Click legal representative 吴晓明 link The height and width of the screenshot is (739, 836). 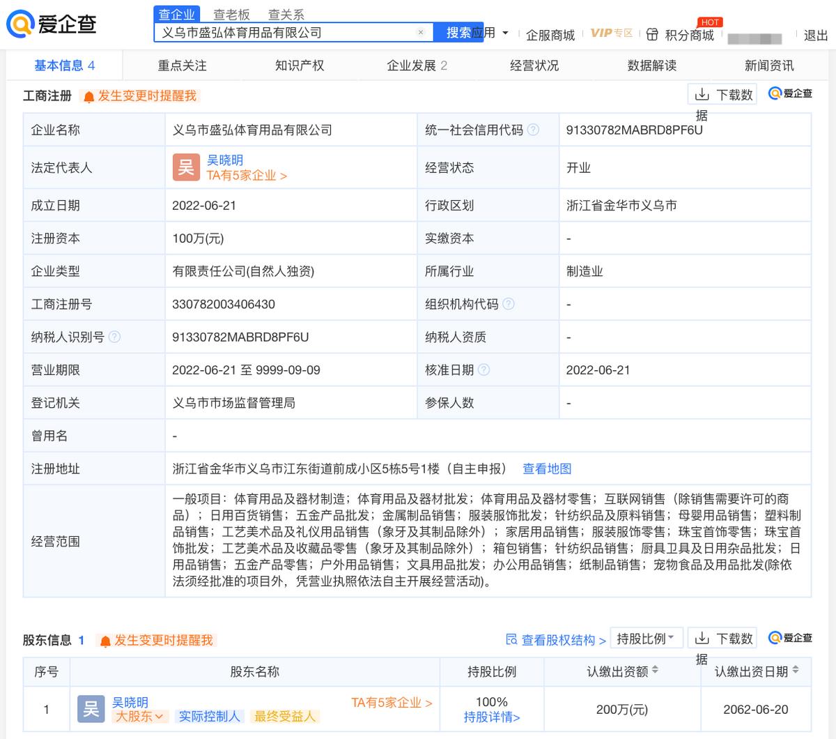(223, 160)
